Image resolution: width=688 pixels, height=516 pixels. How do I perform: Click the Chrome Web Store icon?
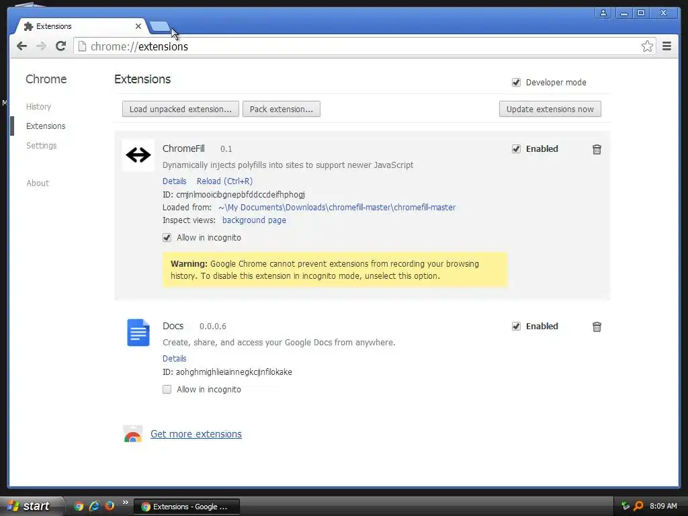(x=133, y=434)
